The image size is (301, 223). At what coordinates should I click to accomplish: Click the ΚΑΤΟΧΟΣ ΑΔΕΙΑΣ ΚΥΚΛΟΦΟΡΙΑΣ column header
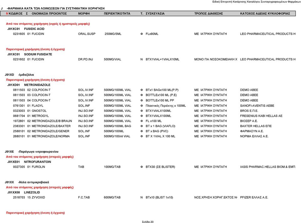(x=265, y=13)
